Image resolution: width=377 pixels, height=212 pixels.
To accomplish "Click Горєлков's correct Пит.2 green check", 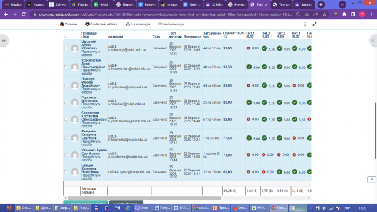I will (264, 102).
